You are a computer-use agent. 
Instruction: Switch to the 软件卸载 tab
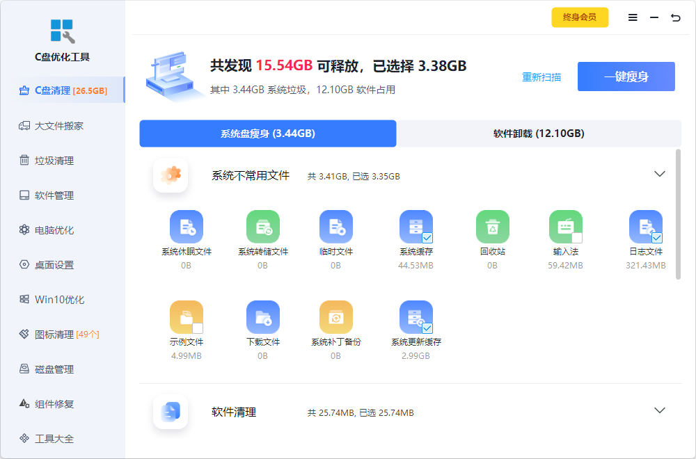(539, 134)
